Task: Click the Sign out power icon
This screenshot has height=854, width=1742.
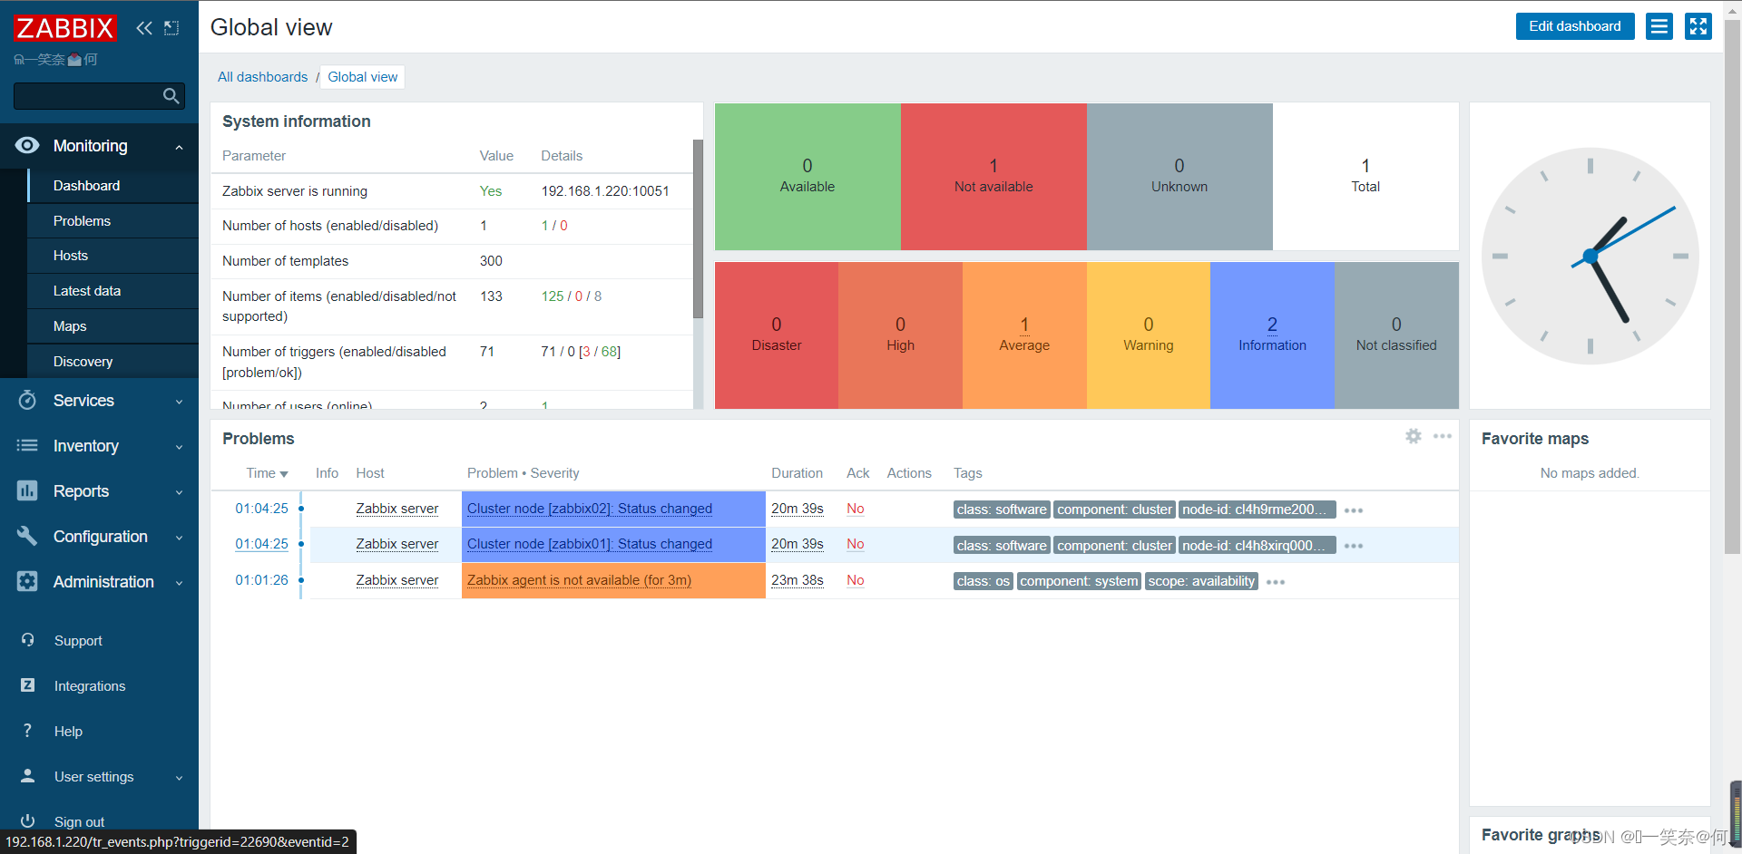Action: (27, 821)
